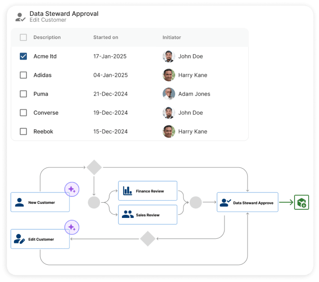Select the New Customer workflow node label
Screen dimensions: 319x282
pyautogui.click(x=42, y=203)
